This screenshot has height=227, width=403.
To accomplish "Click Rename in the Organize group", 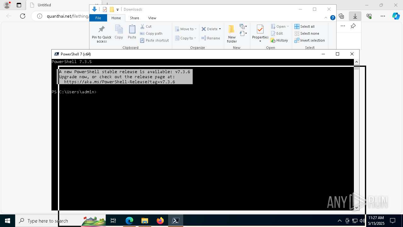I will [211, 38].
